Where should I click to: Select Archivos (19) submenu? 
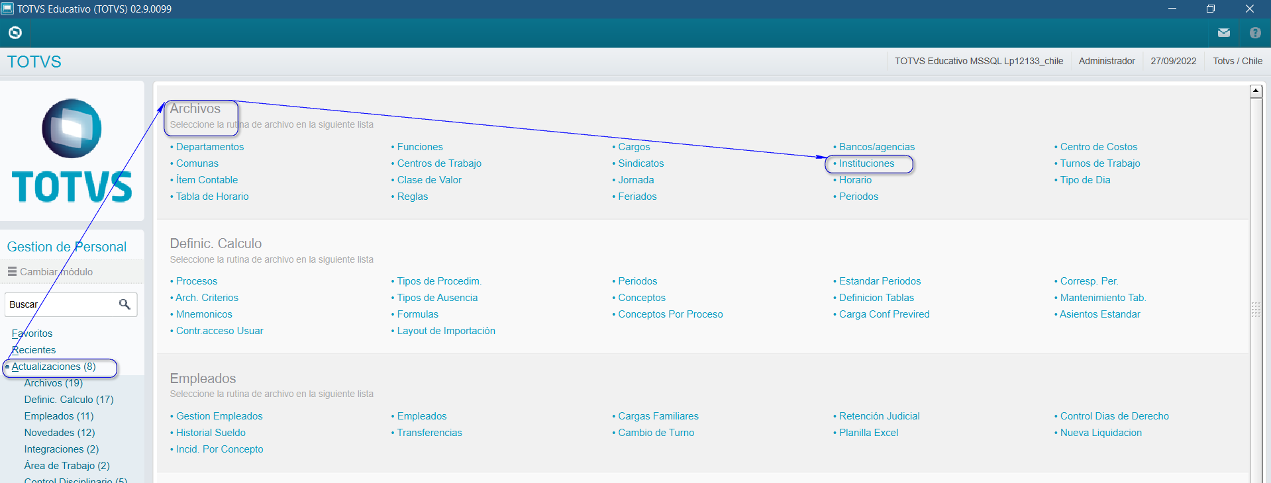tap(54, 383)
